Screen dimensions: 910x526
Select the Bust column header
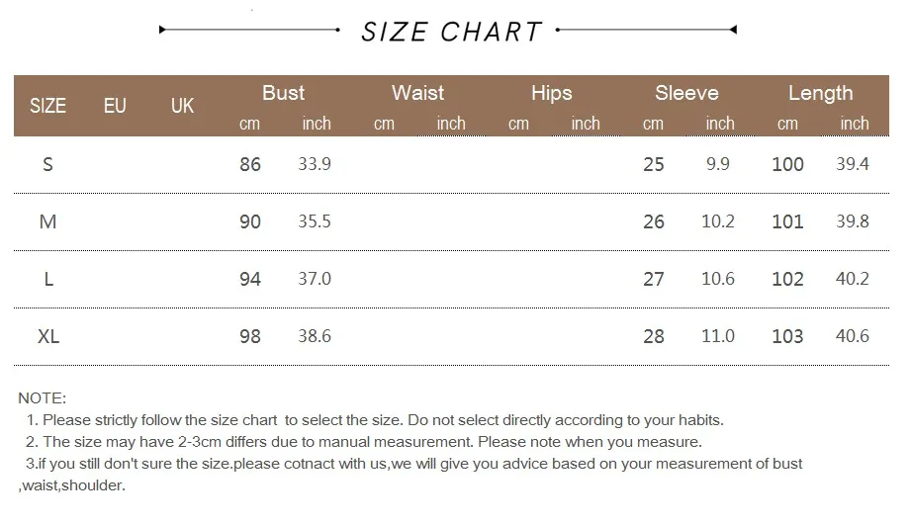coord(283,93)
